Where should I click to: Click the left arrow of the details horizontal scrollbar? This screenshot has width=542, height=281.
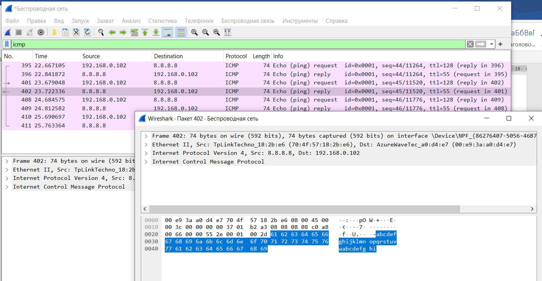click(x=145, y=209)
